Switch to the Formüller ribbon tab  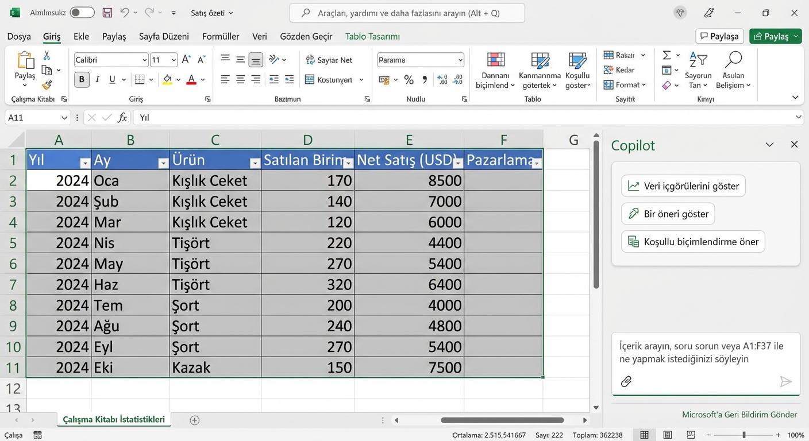pyautogui.click(x=221, y=36)
